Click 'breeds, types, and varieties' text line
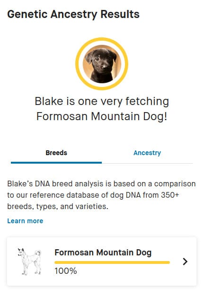The image size is (204, 297). (58, 207)
